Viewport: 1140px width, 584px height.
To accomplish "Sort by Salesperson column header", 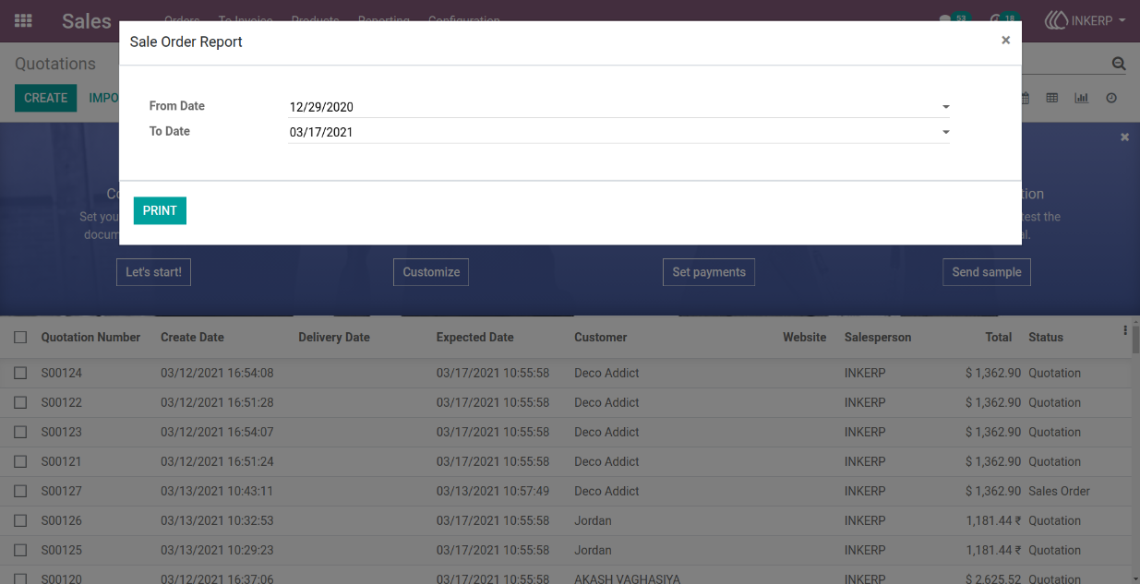I will (878, 338).
